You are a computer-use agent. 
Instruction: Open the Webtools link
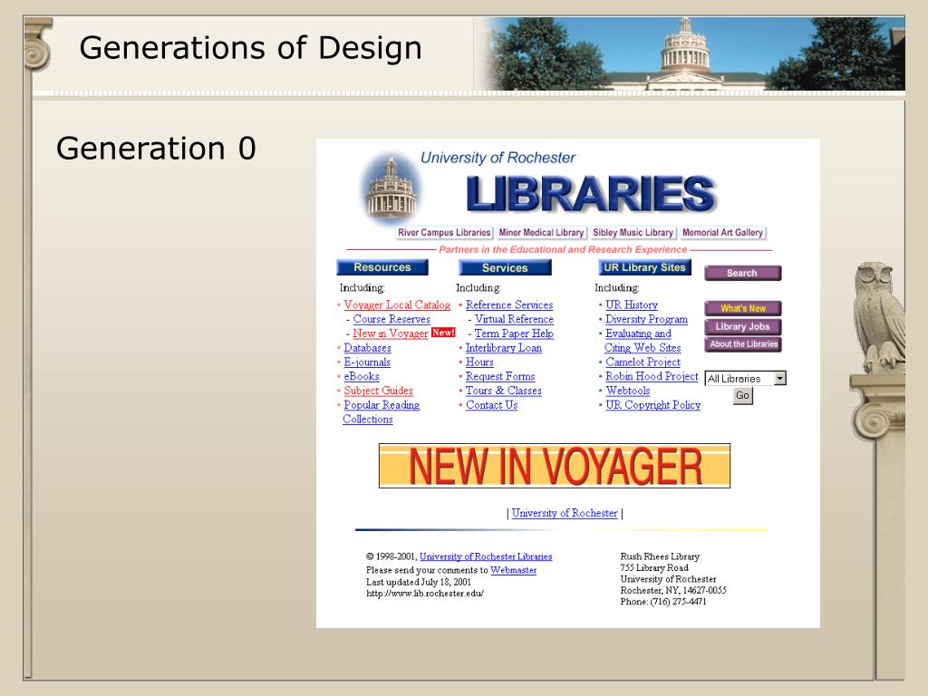coord(627,391)
